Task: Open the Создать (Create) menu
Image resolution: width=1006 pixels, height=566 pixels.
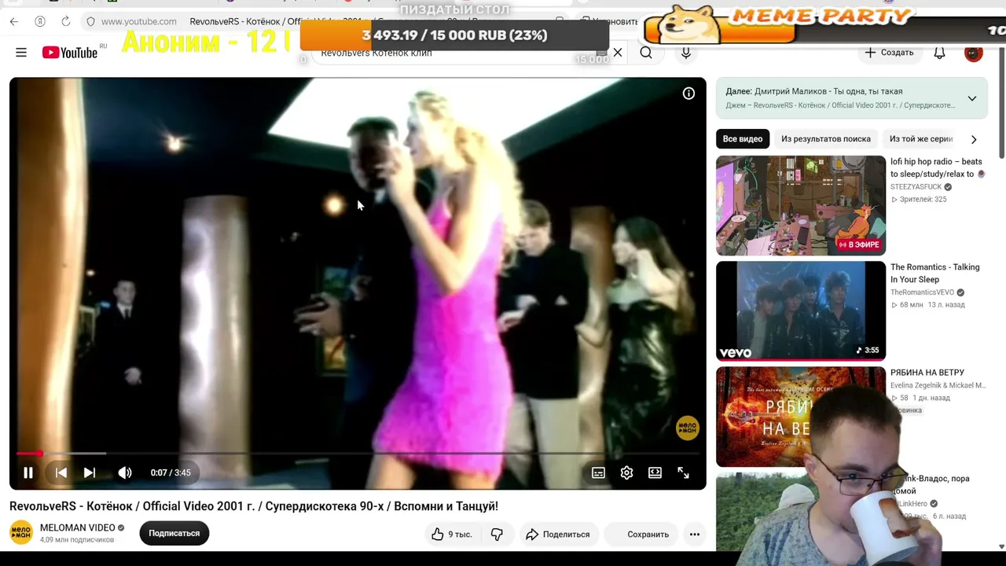Action: point(890,53)
